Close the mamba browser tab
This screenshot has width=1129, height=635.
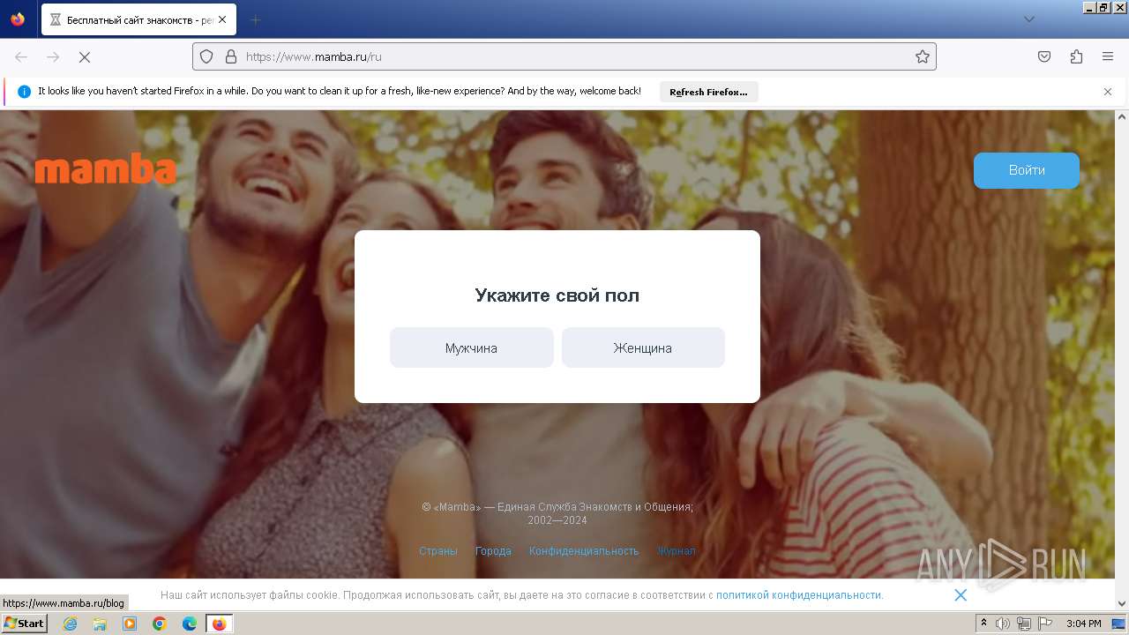[221, 19]
